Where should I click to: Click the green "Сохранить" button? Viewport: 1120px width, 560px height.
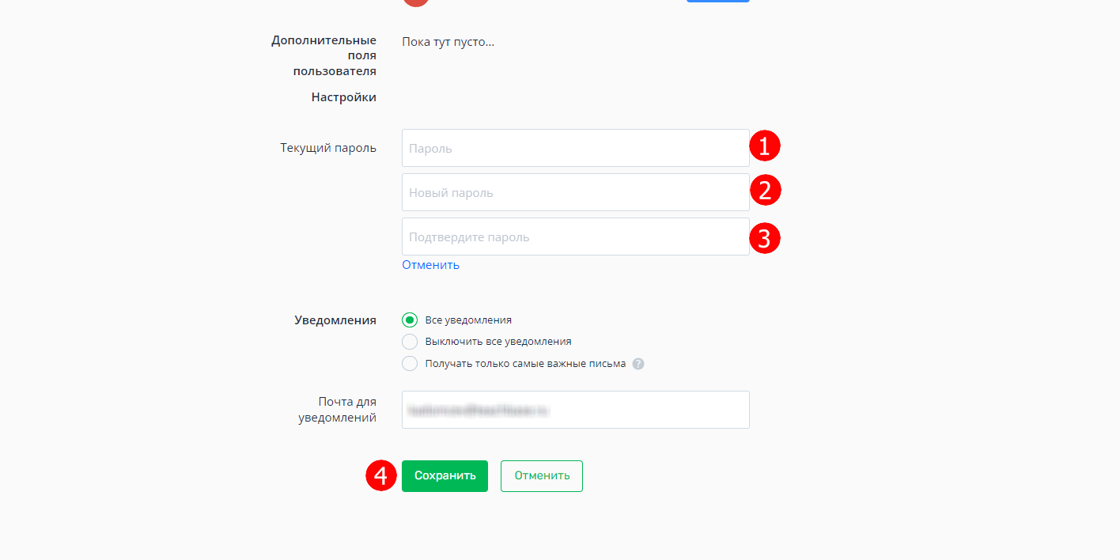click(x=445, y=476)
